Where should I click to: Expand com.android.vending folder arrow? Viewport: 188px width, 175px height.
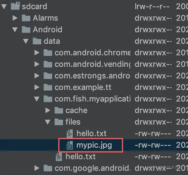pyautogui.click(x=37, y=64)
